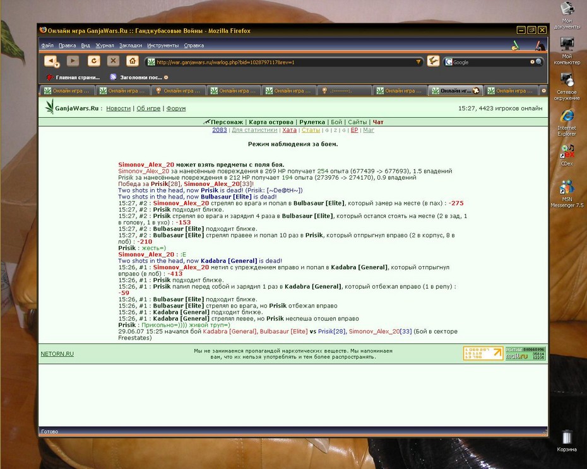The width and height of the screenshot is (587, 469).
Task: Open the 'Главная страни...' bookmark
Action: tap(73, 78)
